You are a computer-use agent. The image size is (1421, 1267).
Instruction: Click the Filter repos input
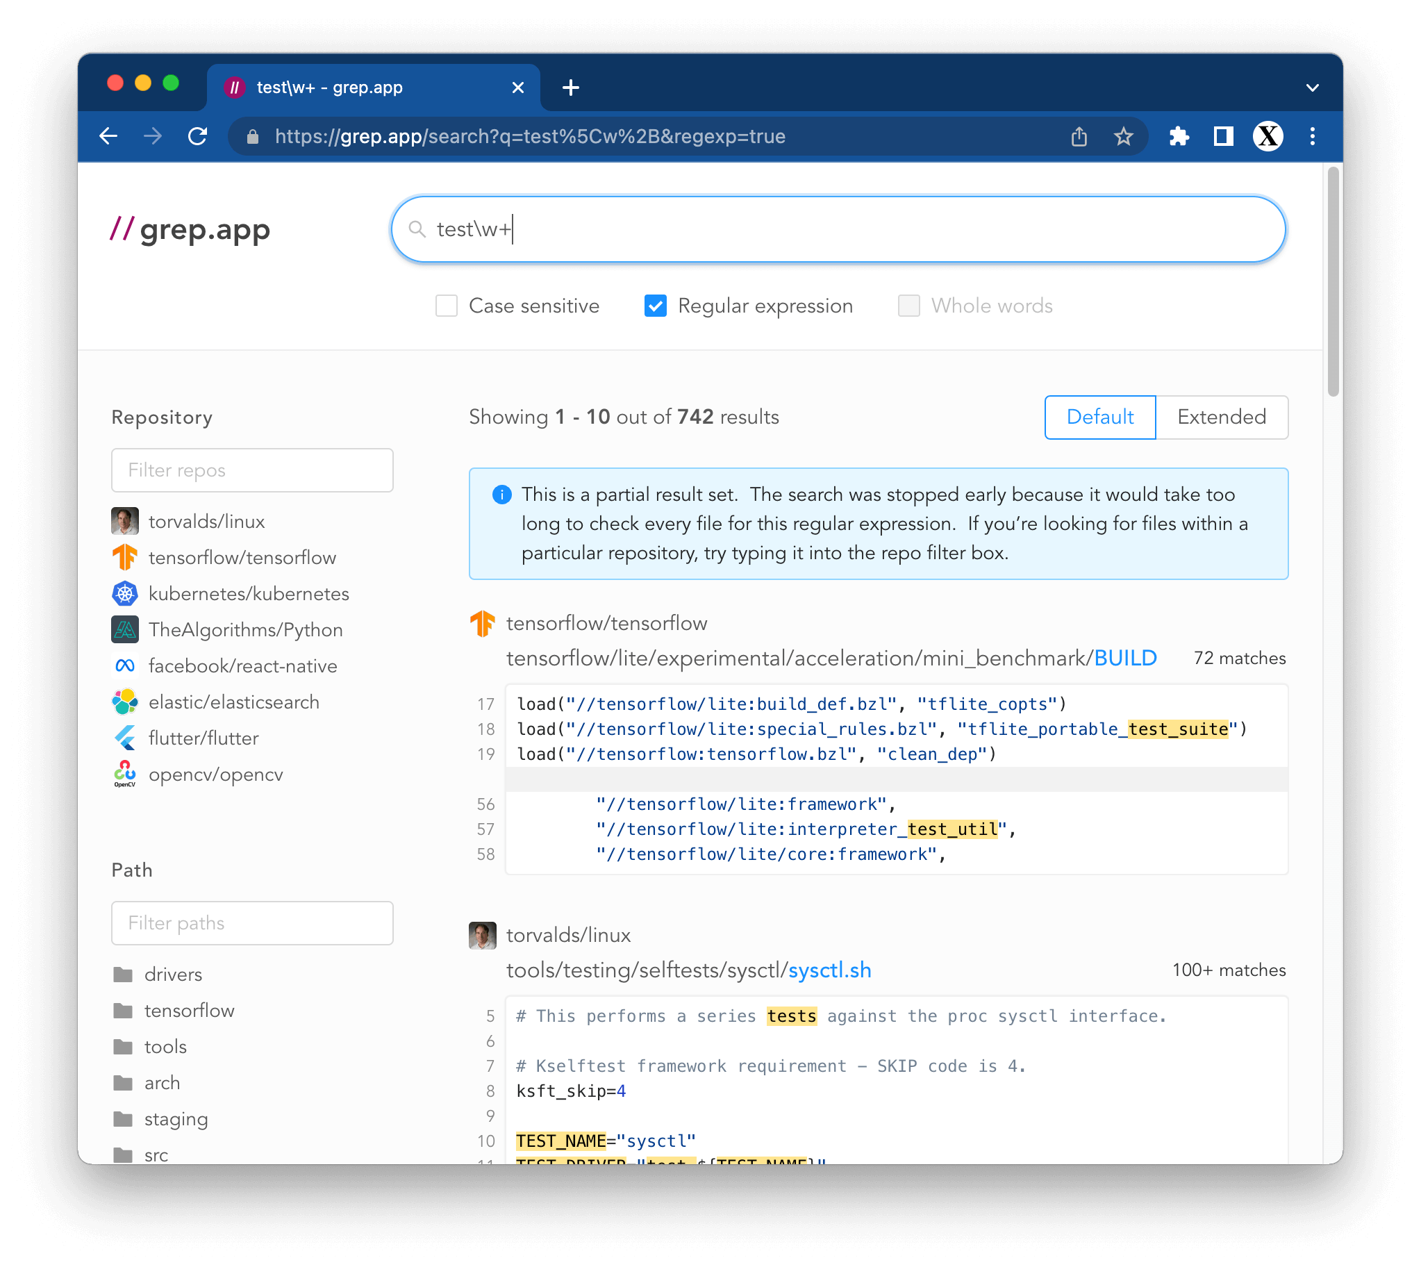[252, 470]
